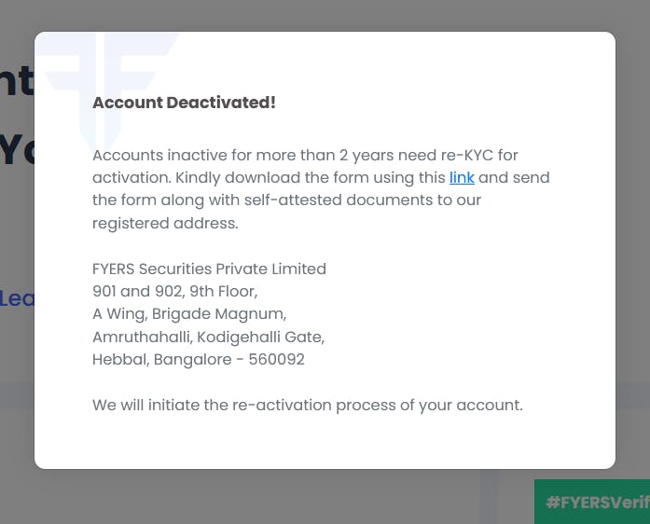Click the "registered address." text
This screenshot has width=650, height=524.
[165, 223]
